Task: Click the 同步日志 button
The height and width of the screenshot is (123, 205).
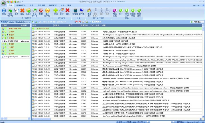Action: point(197,22)
